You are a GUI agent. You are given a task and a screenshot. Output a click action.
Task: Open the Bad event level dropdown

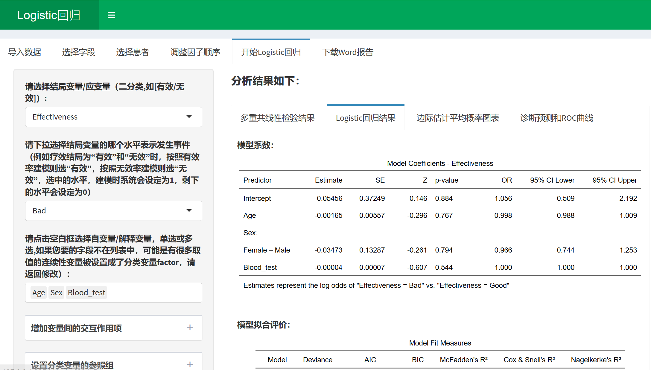(113, 211)
